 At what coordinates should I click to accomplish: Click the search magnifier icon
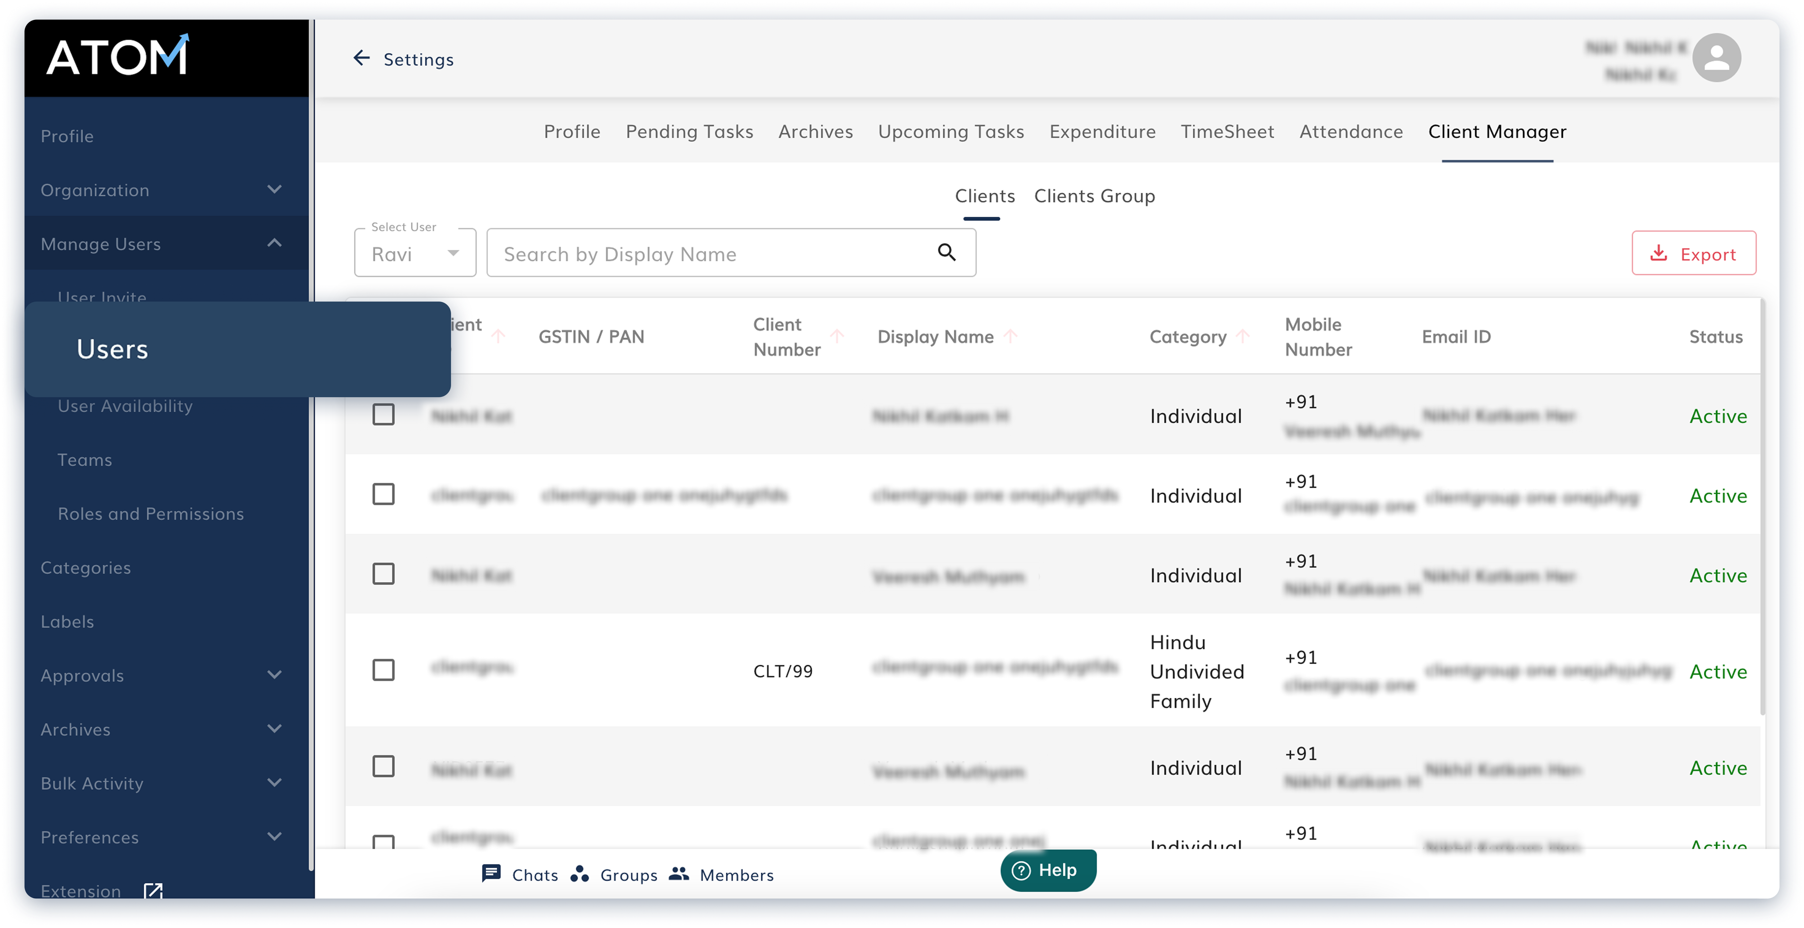tap(947, 252)
